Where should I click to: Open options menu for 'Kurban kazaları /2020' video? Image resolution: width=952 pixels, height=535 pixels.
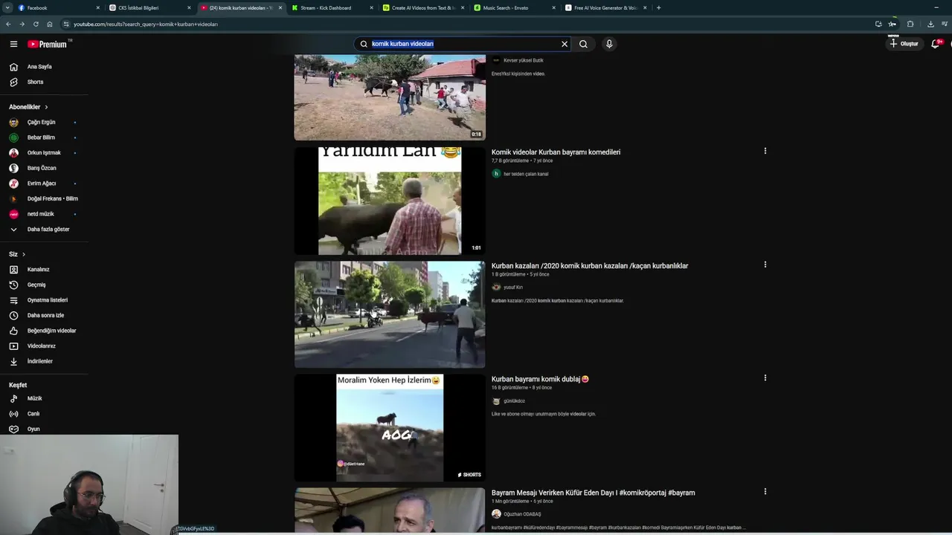[x=765, y=265]
